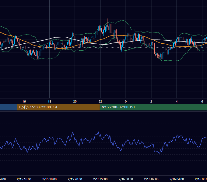The height and width of the screenshot is (182, 207).
Task: Click the 2/16 04:00 label on indicator axis
Action: tap(177, 179)
